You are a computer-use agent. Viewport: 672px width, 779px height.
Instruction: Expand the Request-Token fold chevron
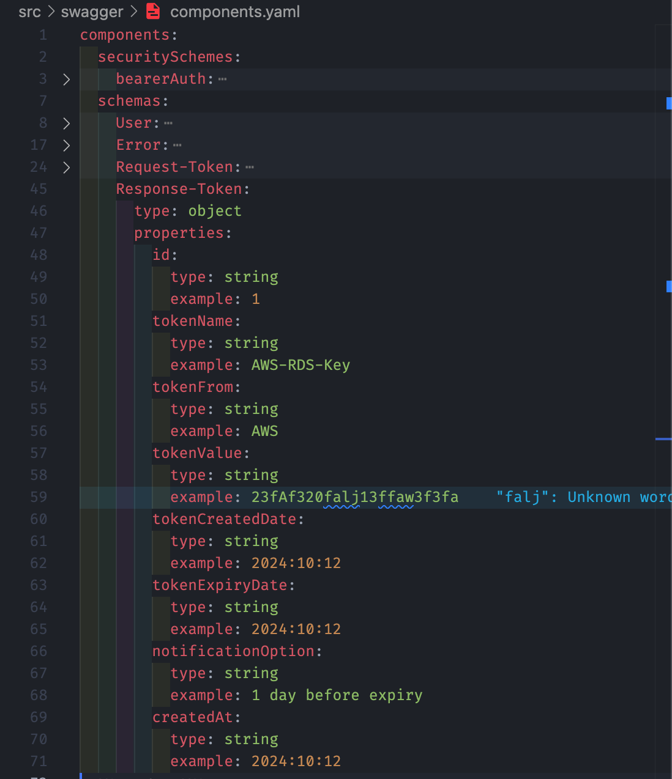(x=66, y=167)
